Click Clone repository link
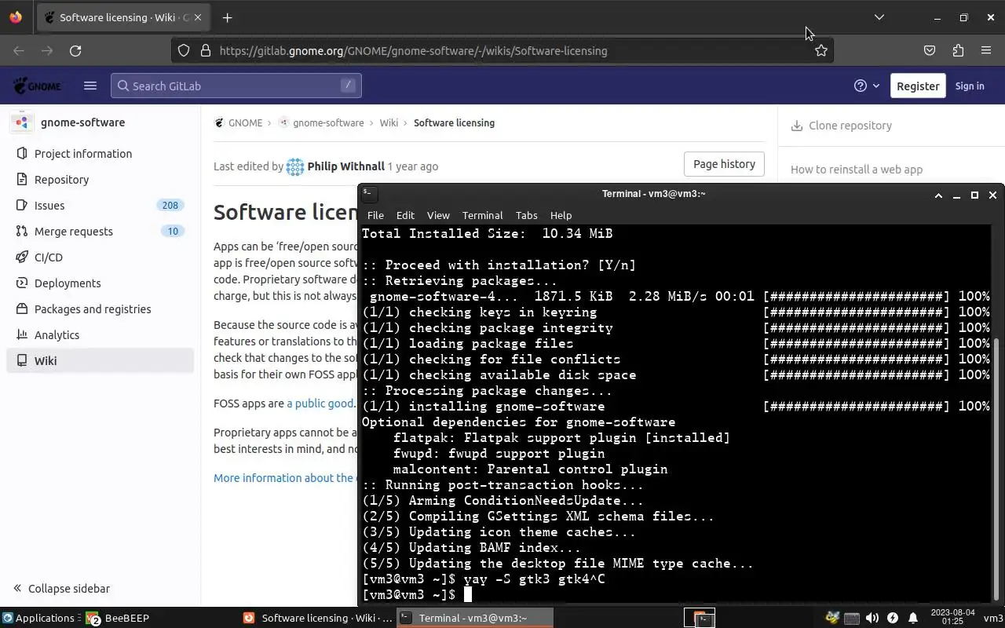1005x628 pixels. (841, 126)
